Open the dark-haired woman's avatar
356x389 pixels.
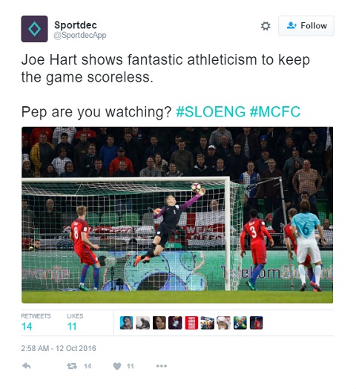[159, 323]
